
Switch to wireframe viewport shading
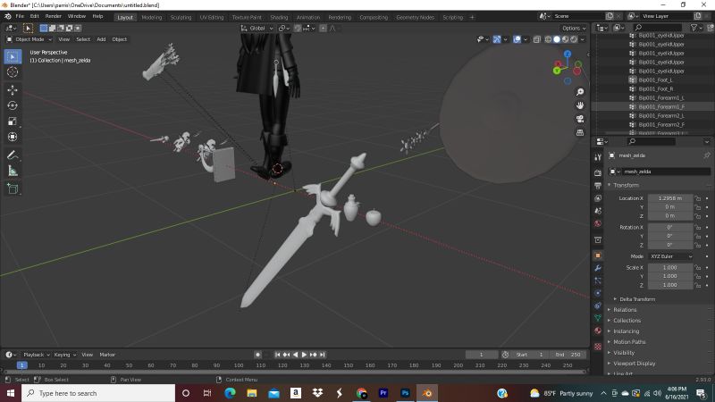(548, 39)
